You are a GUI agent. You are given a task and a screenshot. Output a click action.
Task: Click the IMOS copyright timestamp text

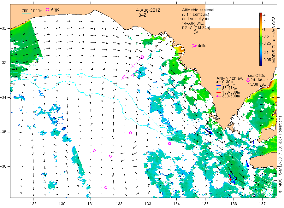click(x=280, y=154)
